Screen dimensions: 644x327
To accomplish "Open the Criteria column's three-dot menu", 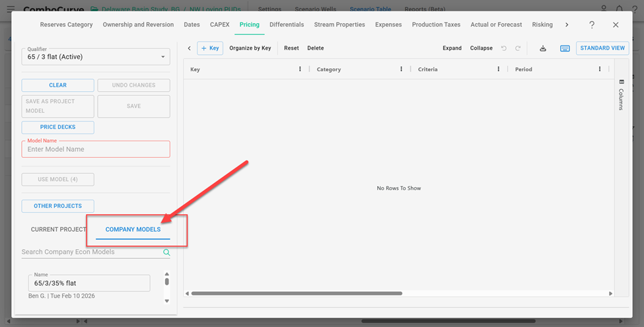I will 498,69.
